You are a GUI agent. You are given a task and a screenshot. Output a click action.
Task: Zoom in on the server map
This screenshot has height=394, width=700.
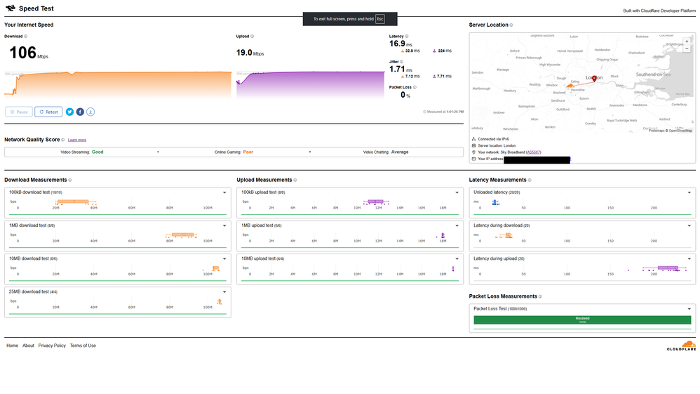[686, 41]
